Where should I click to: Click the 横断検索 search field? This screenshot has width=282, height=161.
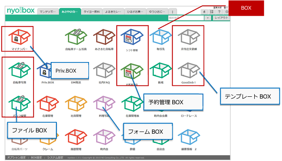click(186, 18)
